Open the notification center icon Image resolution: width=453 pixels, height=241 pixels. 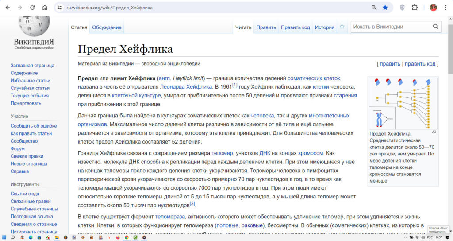pos(448,237)
